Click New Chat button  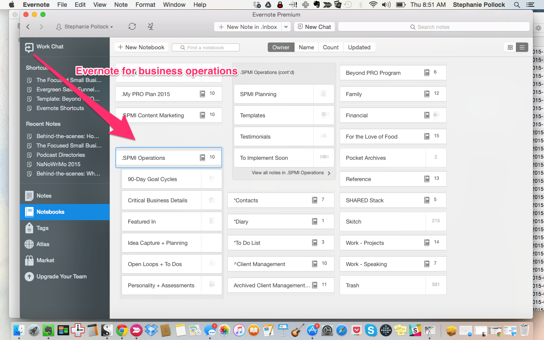(314, 27)
